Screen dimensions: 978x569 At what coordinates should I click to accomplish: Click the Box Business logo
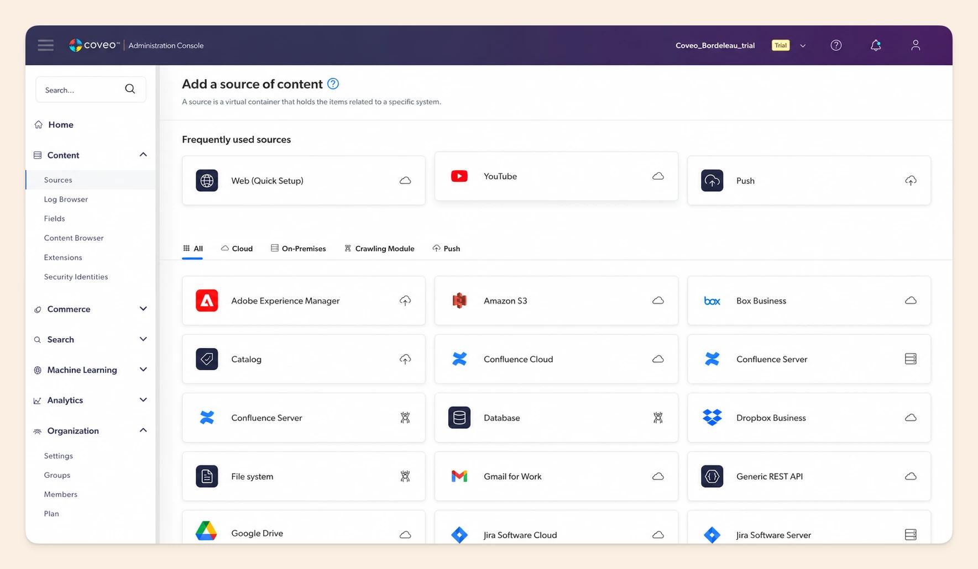point(712,301)
